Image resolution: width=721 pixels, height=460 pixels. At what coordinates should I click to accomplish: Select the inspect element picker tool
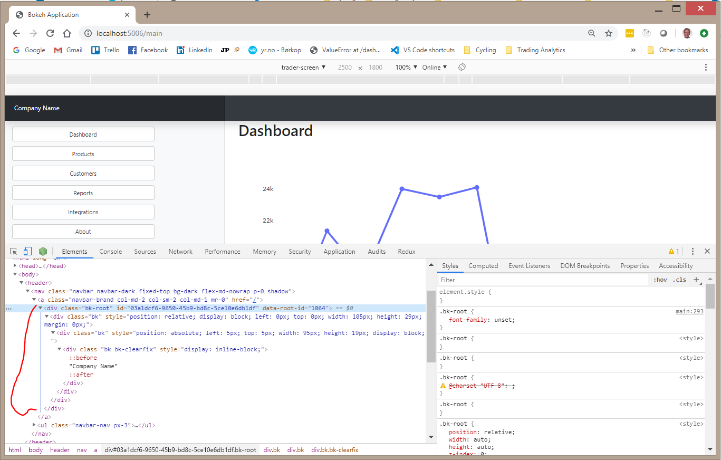(13, 251)
